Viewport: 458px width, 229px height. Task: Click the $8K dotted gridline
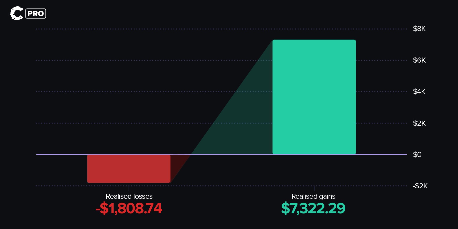pos(153,29)
